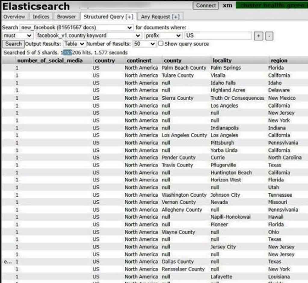Open the facebook_v1.country.keyword field dropdown
308x283 pixels.
pos(88,36)
